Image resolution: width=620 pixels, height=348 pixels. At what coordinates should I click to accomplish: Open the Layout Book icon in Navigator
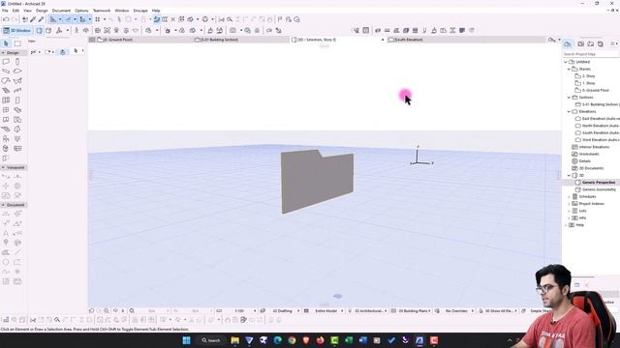590,43
